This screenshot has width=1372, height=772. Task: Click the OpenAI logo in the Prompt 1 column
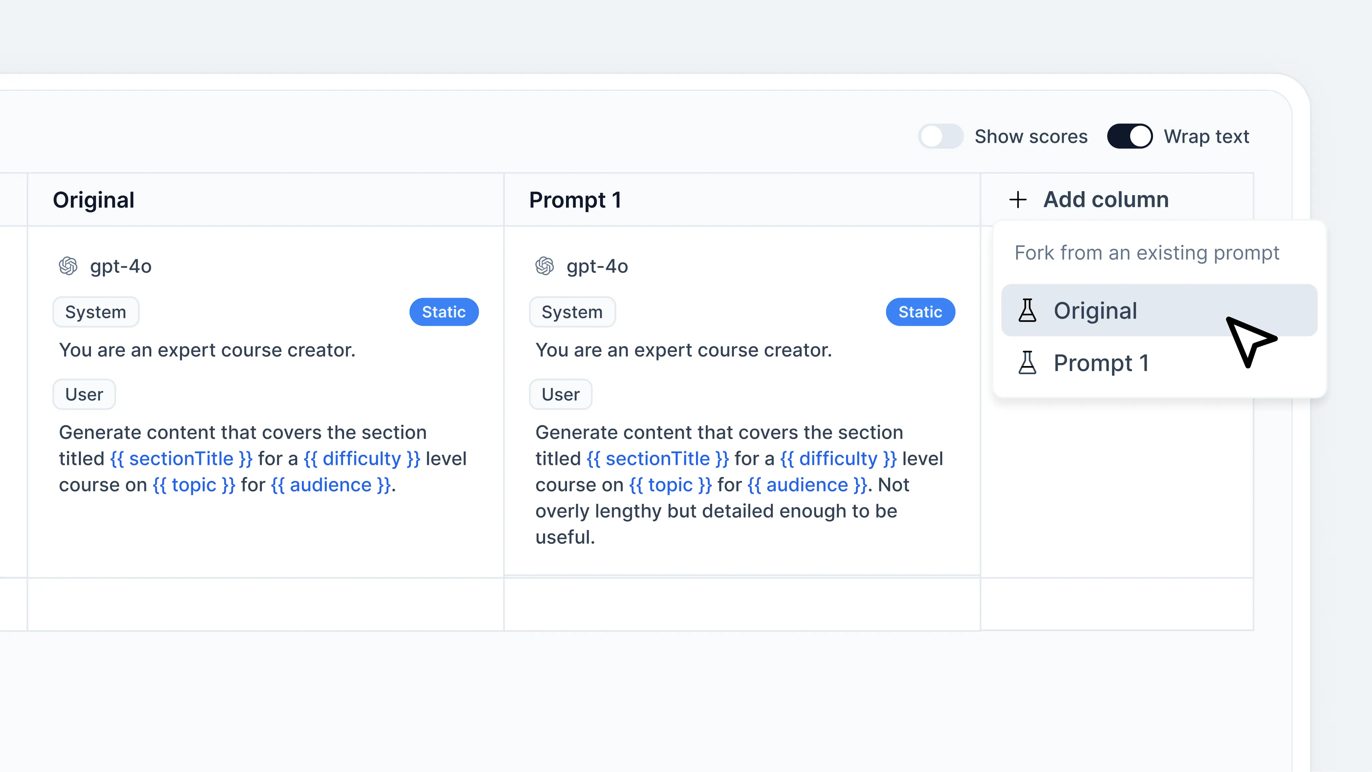coord(544,266)
